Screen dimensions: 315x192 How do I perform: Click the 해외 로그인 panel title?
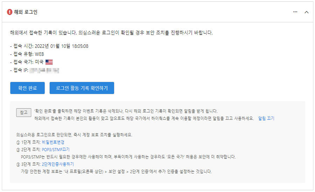[26, 12]
